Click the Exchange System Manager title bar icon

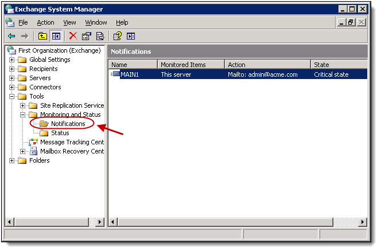pyautogui.click(x=10, y=9)
